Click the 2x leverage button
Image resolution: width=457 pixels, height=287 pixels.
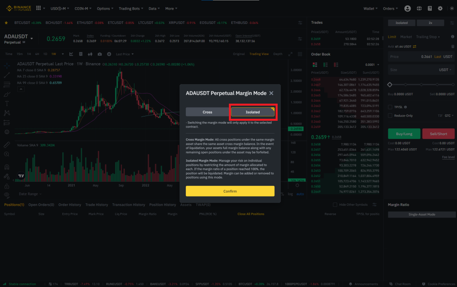[x=430, y=23]
